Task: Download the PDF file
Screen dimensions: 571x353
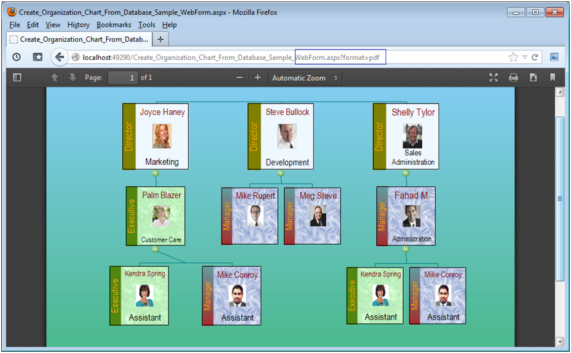Action: coord(533,78)
